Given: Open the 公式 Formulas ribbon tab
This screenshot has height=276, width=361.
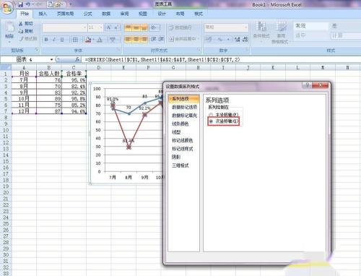Looking at the screenshot, I should tap(88, 14).
